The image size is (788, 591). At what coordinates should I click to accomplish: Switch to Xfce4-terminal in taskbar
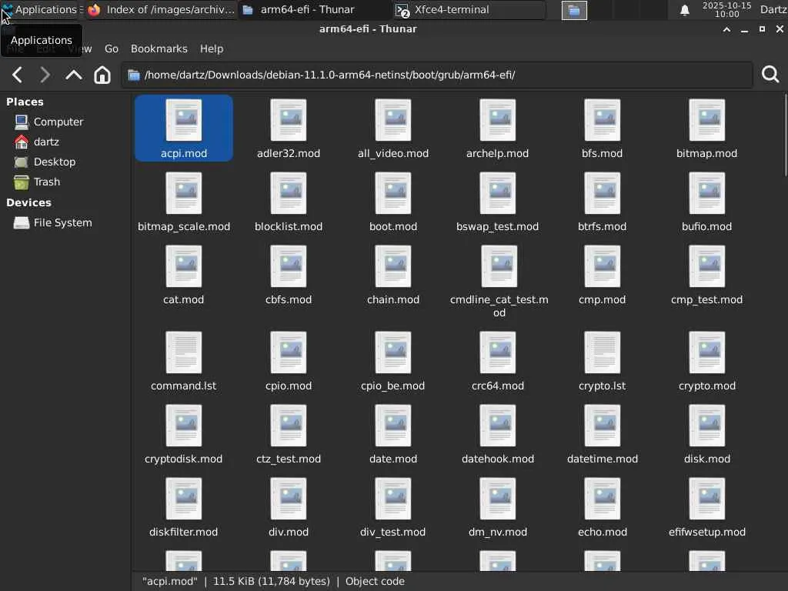pyautogui.click(x=469, y=9)
